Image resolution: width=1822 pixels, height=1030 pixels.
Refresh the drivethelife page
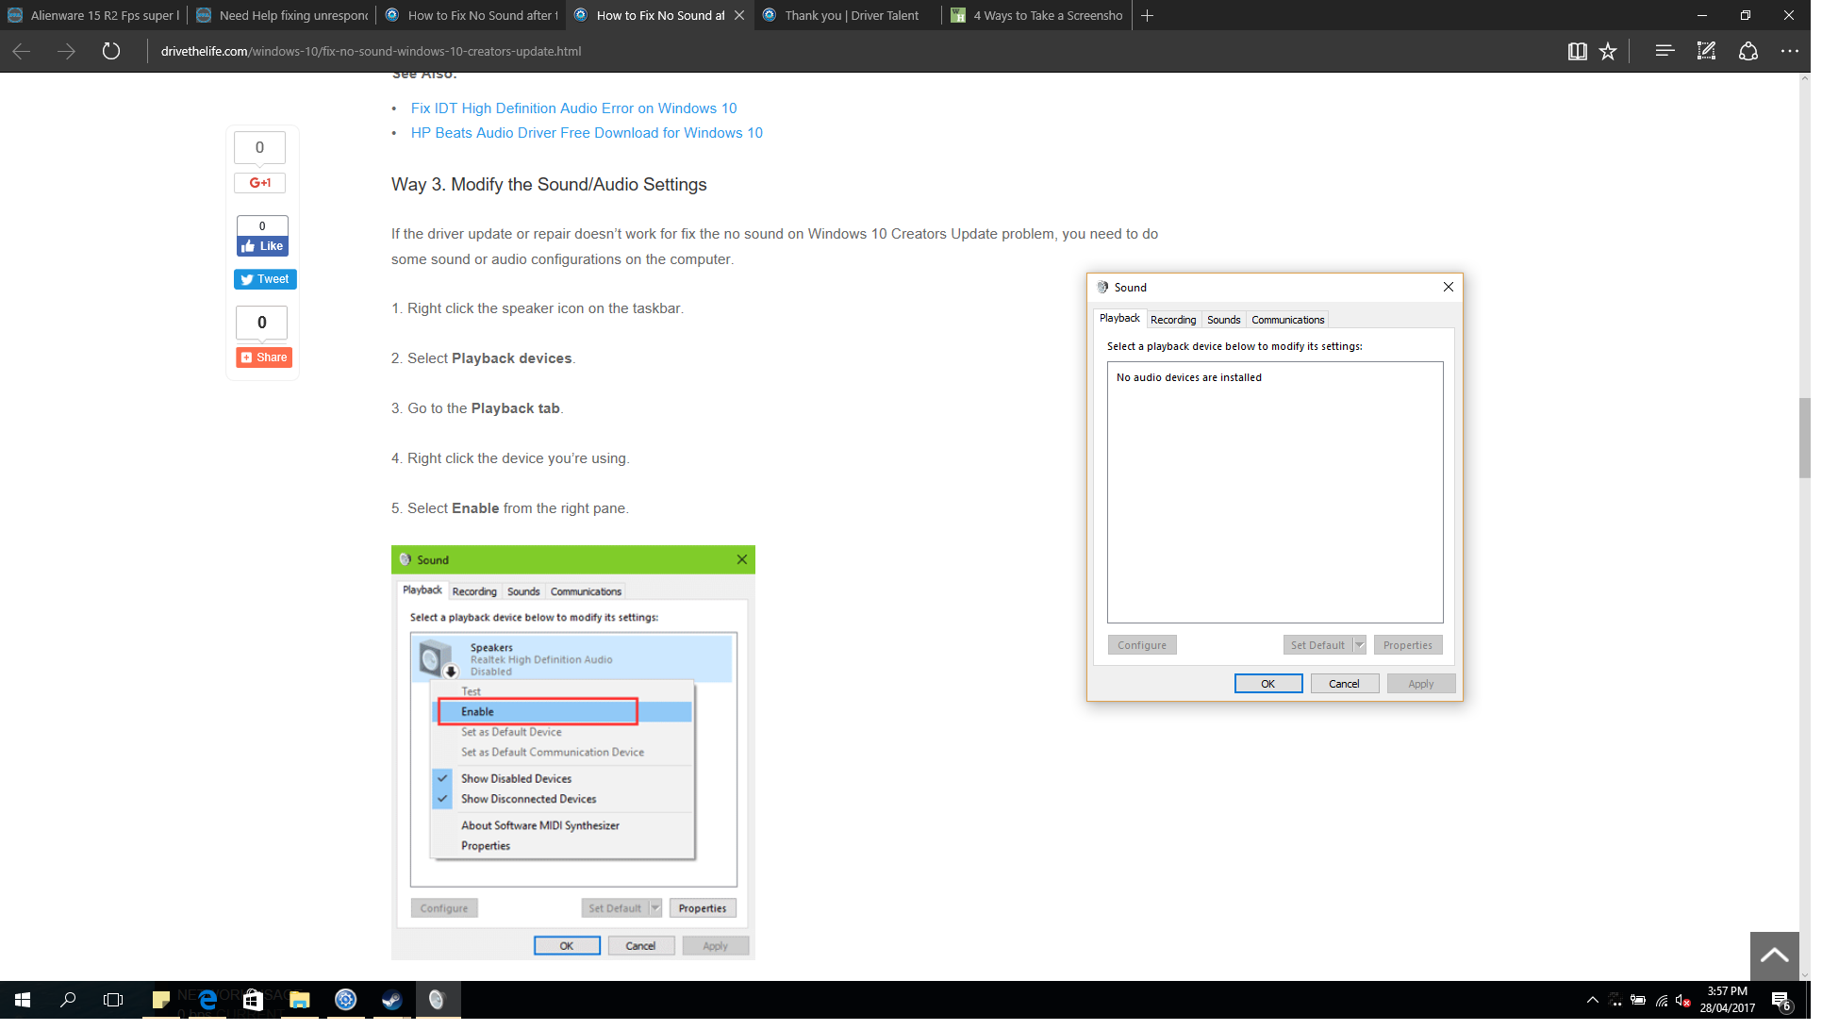[111, 52]
